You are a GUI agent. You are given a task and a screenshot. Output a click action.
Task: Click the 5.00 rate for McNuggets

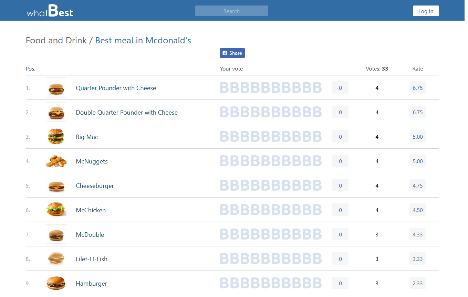pyautogui.click(x=418, y=161)
